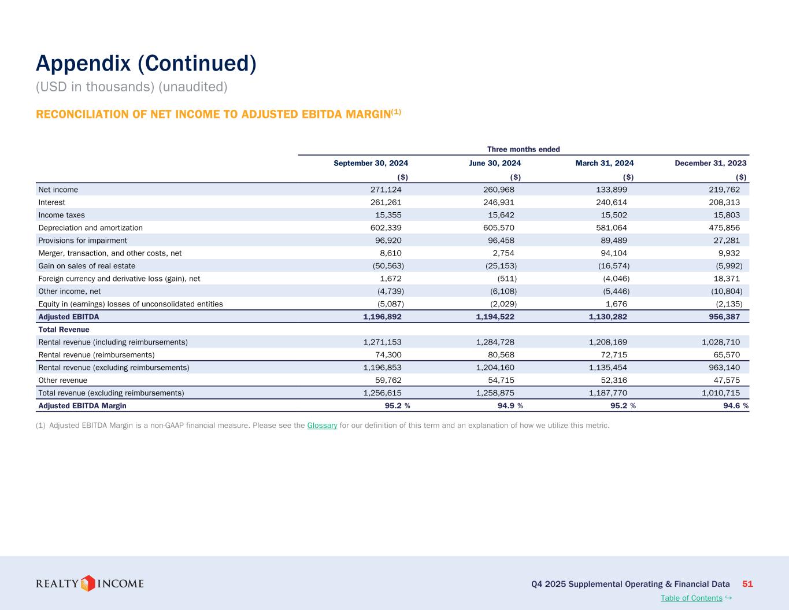Click the Realty Income logo icon

[x=88, y=583]
